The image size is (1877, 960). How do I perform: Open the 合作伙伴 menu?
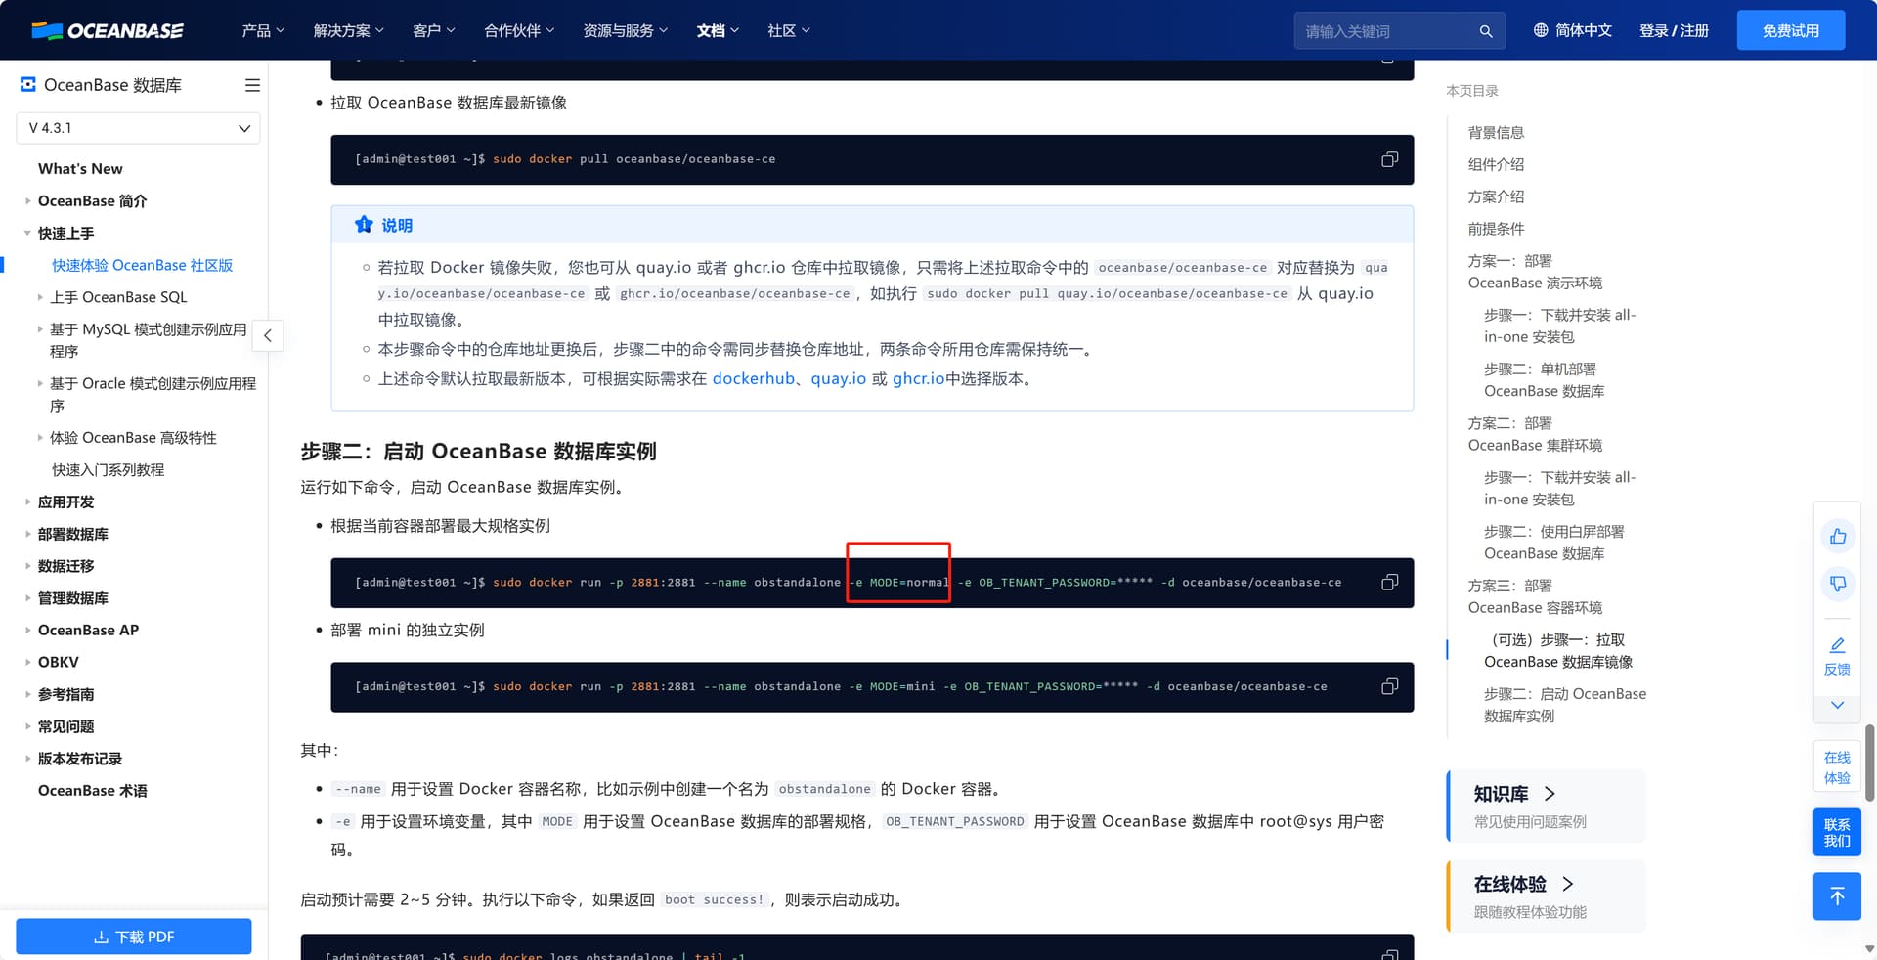point(519,30)
